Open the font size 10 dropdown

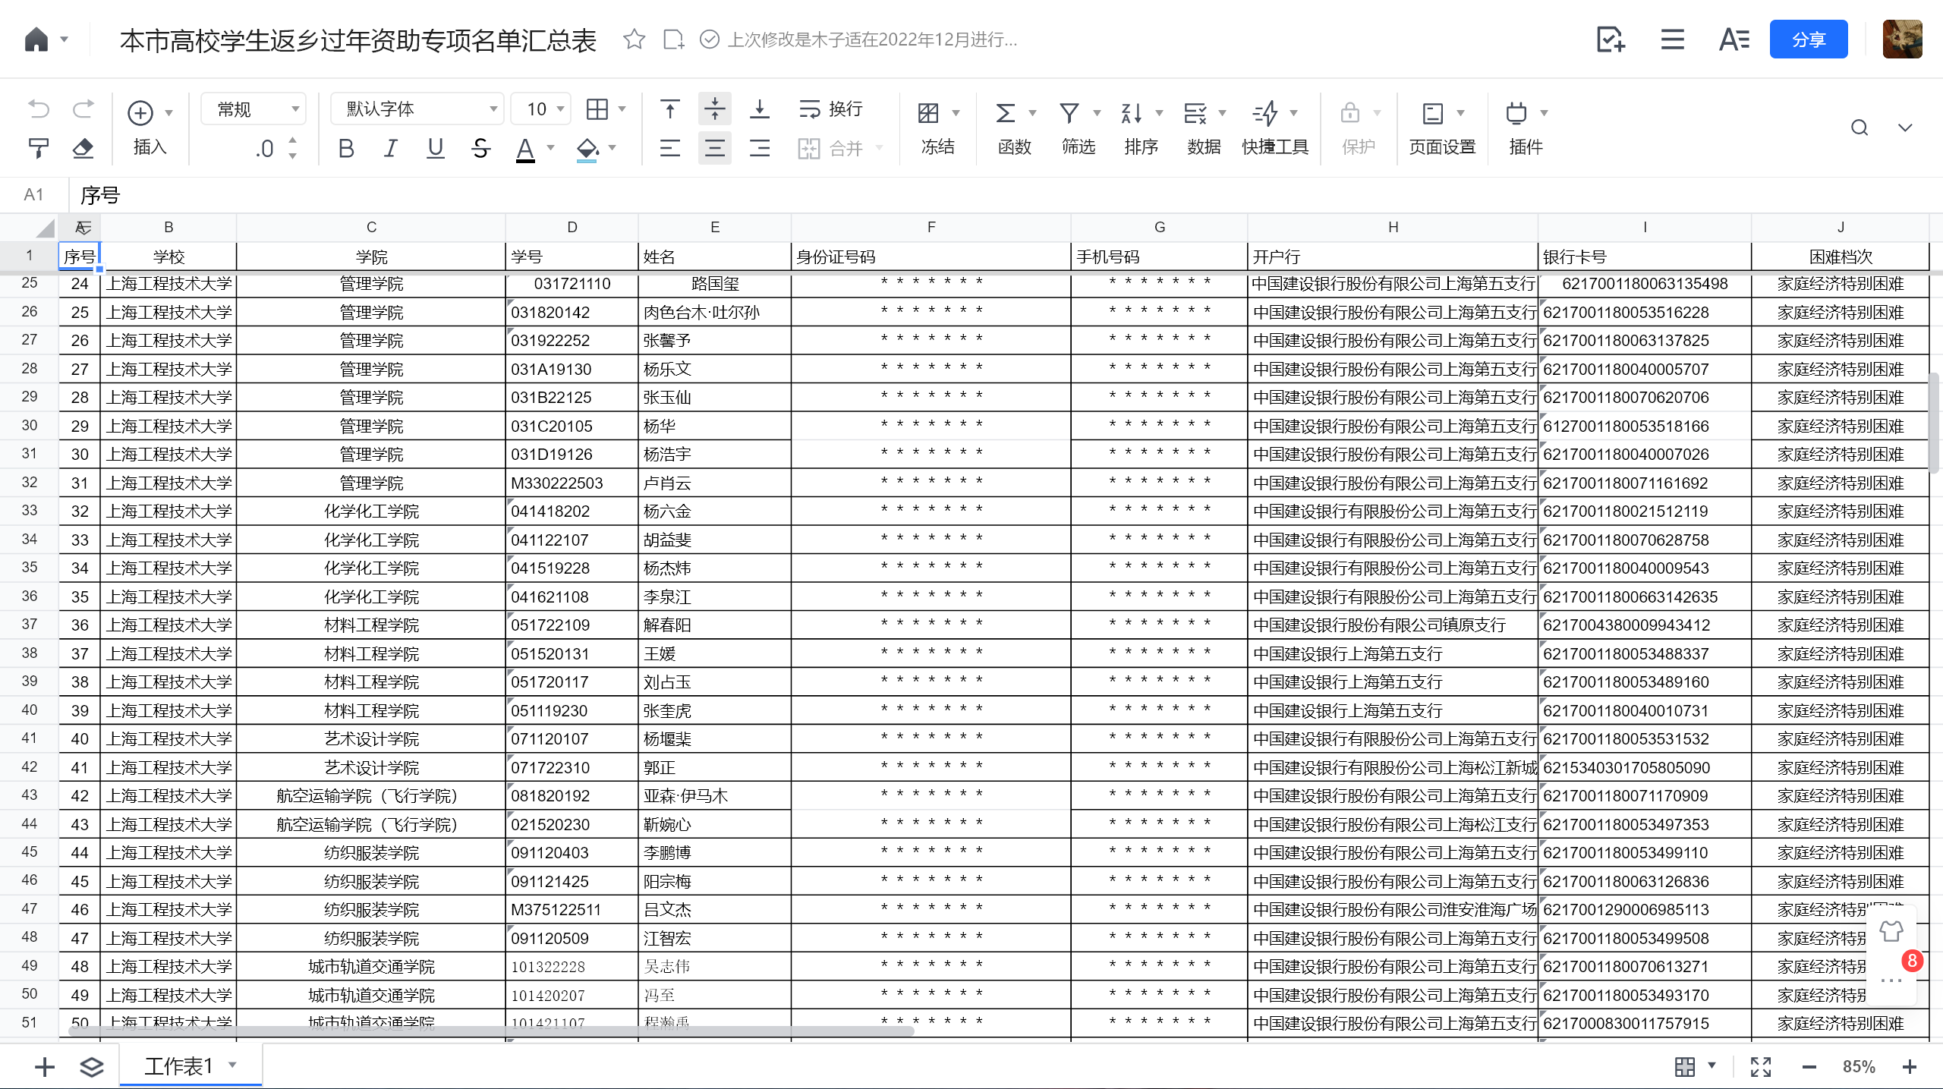coord(541,109)
